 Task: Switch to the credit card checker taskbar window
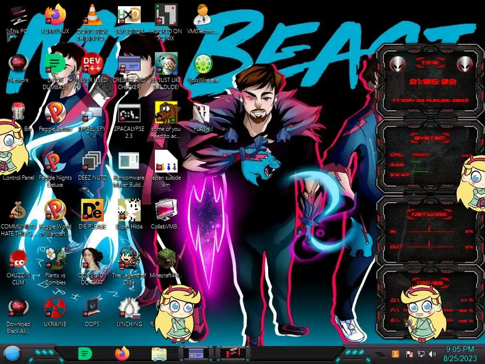196,353
